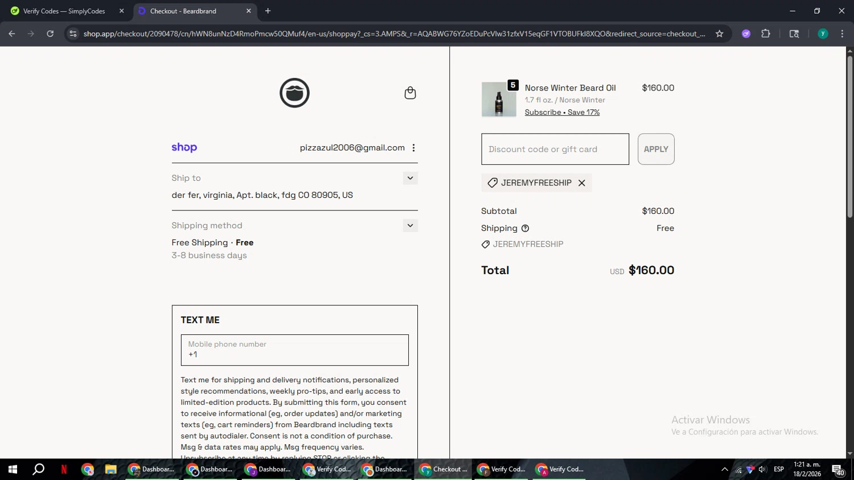This screenshot has width=854, height=480.
Task: Open pinned Chrome icon on taskbar
Action: [87, 469]
